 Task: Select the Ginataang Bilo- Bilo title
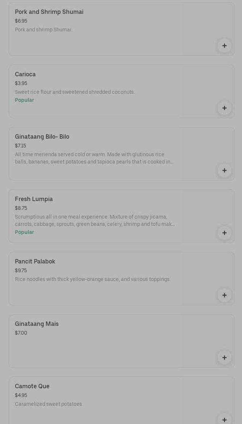tap(42, 137)
